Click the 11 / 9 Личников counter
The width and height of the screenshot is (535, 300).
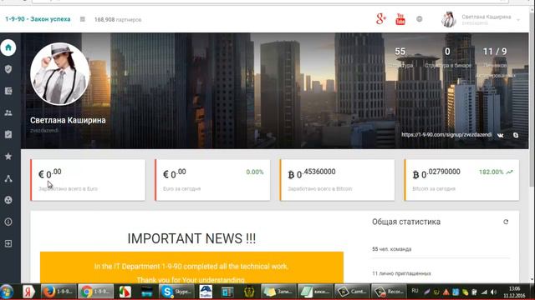point(495,61)
